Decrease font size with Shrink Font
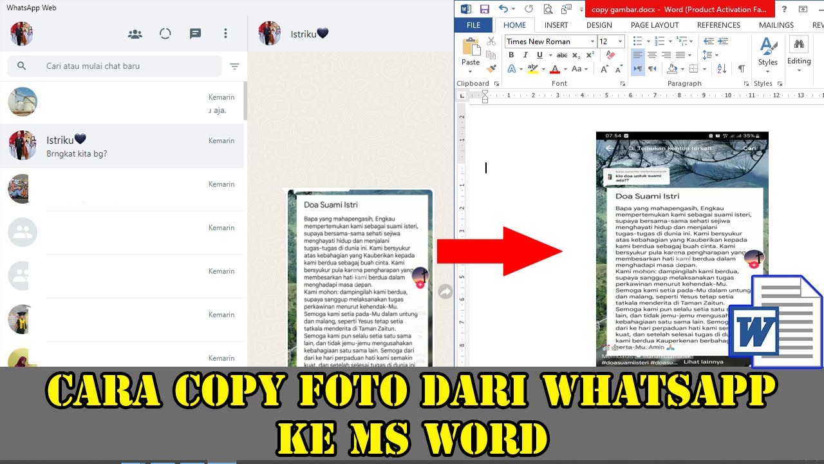This screenshot has width=824, height=464. pyautogui.click(x=619, y=69)
